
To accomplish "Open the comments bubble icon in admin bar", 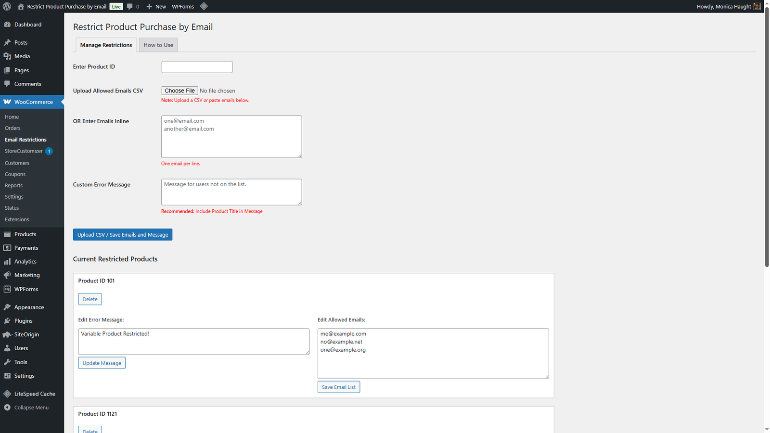I will pyautogui.click(x=130, y=6).
